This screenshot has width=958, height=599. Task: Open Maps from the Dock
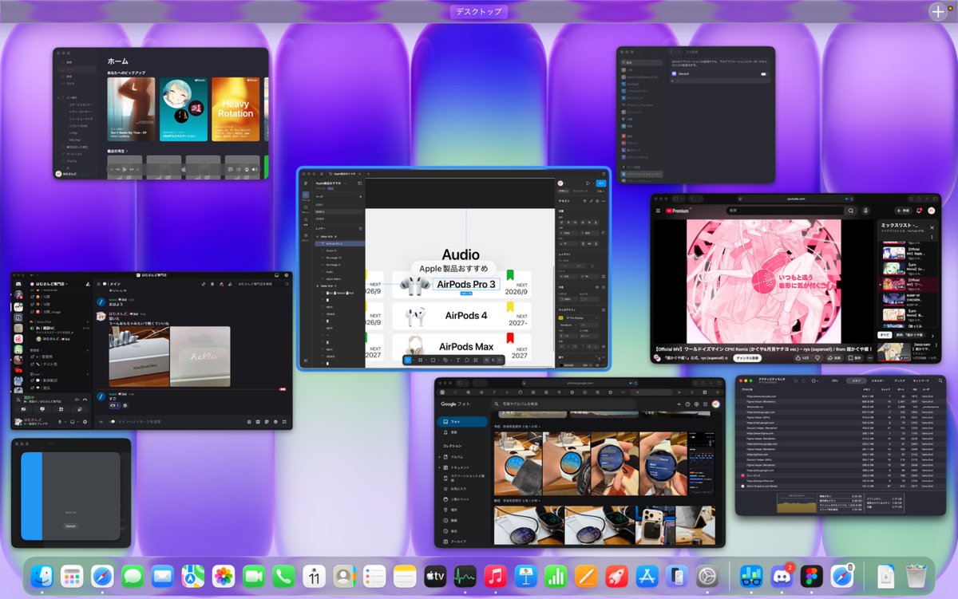[x=193, y=576]
